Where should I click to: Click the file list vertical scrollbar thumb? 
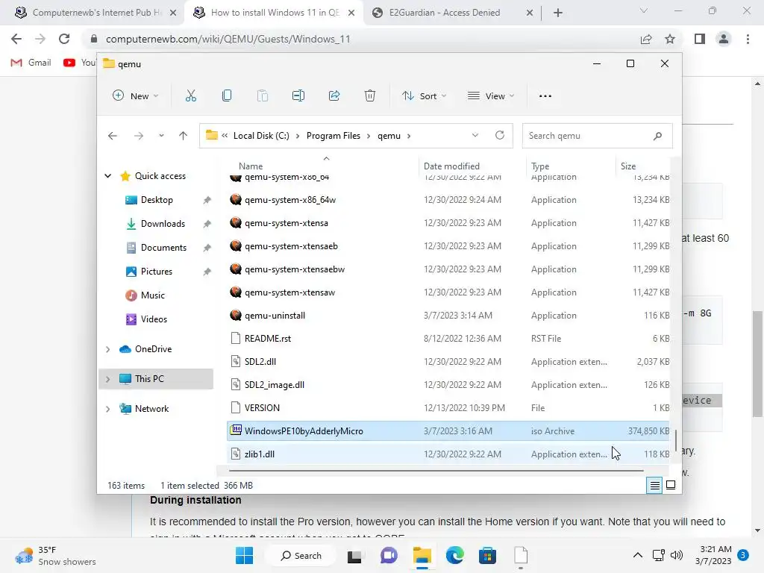(675, 440)
